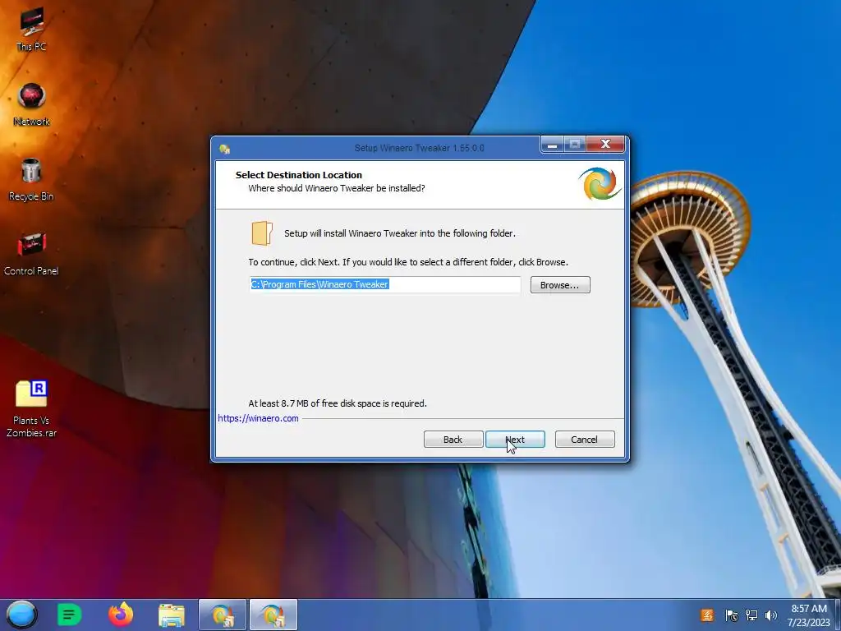Click the setup window title icon

tap(225, 149)
